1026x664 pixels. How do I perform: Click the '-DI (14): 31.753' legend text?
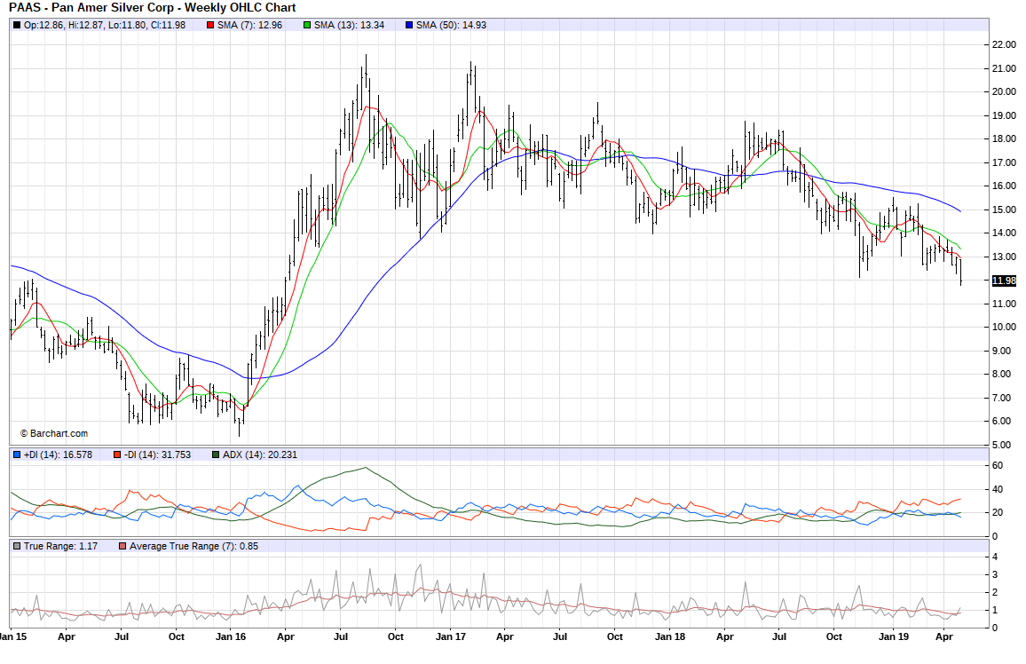click(157, 455)
